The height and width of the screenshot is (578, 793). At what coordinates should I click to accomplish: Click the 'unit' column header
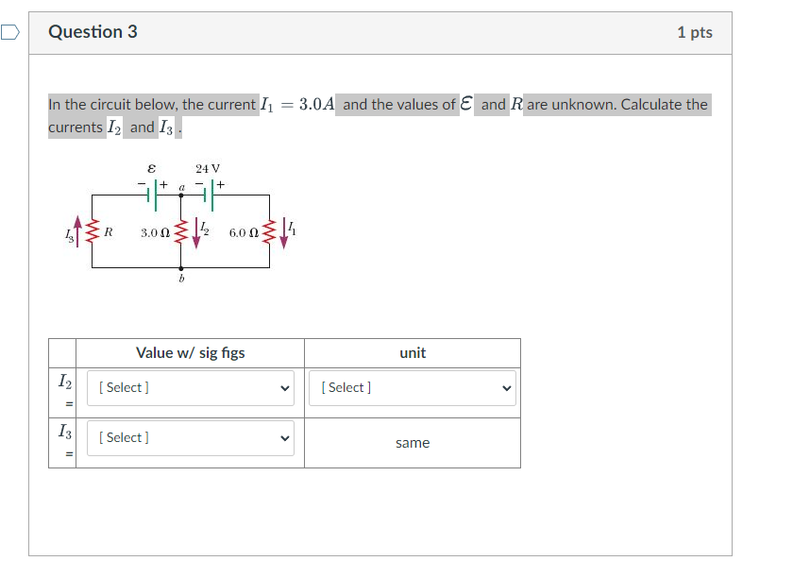point(413,353)
